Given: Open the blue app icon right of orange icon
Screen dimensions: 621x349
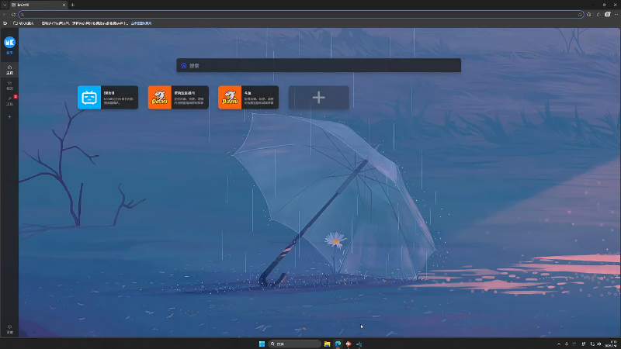Looking at the screenshot, I should click(359, 344).
